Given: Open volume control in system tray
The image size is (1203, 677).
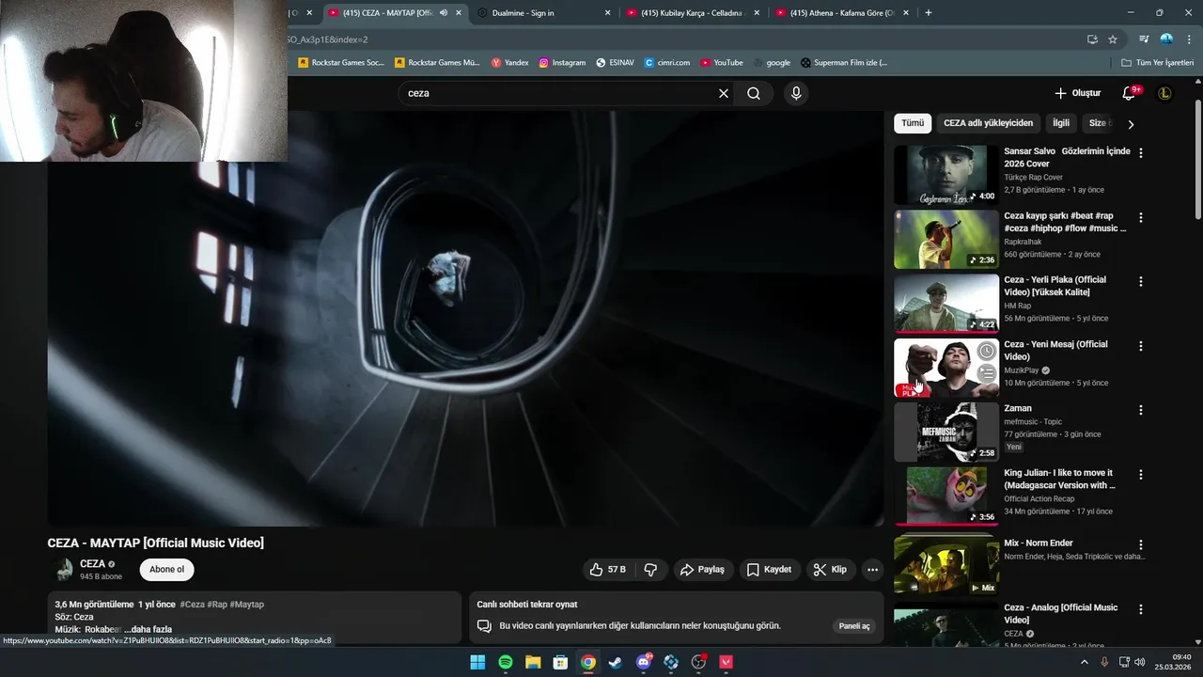Looking at the screenshot, I should click(x=1140, y=662).
